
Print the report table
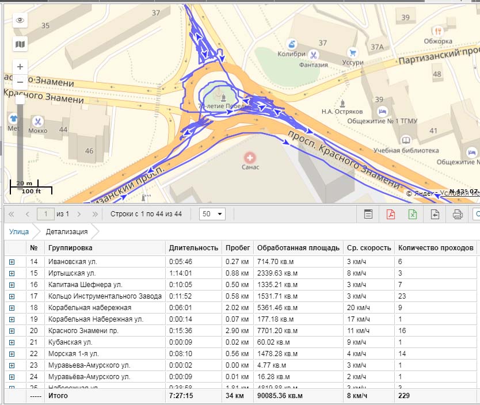click(458, 214)
